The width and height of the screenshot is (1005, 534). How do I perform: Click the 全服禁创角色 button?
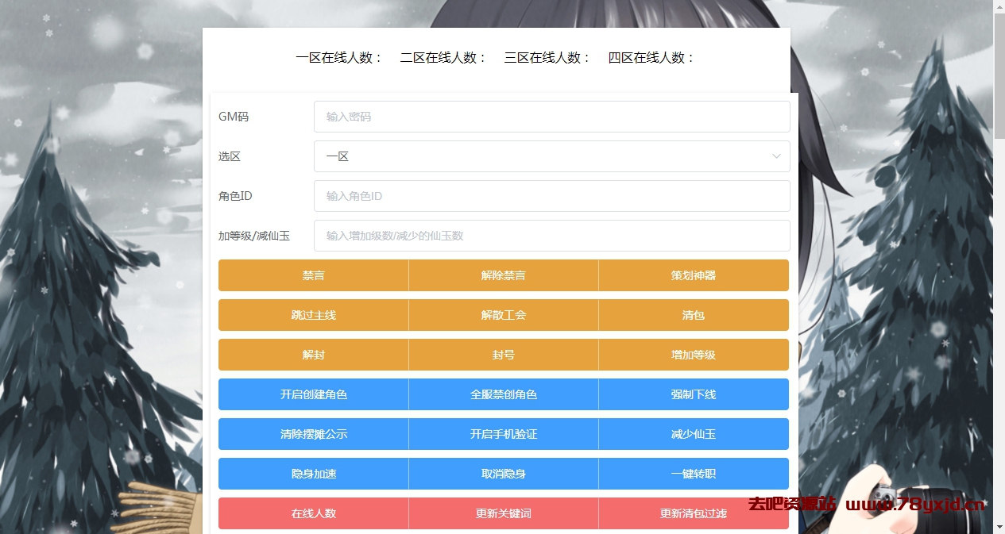click(x=504, y=394)
